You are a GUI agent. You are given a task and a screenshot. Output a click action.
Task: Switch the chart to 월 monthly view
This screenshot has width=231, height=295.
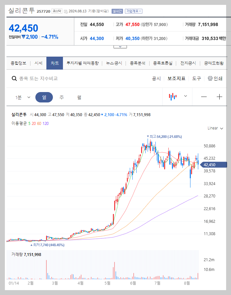(79, 97)
